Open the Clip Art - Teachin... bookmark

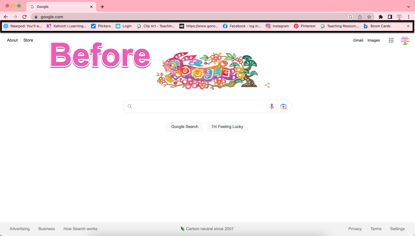[x=156, y=26]
